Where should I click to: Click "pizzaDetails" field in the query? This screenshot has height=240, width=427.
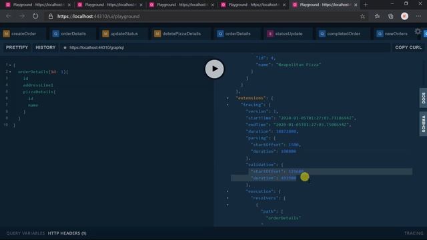click(38, 92)
